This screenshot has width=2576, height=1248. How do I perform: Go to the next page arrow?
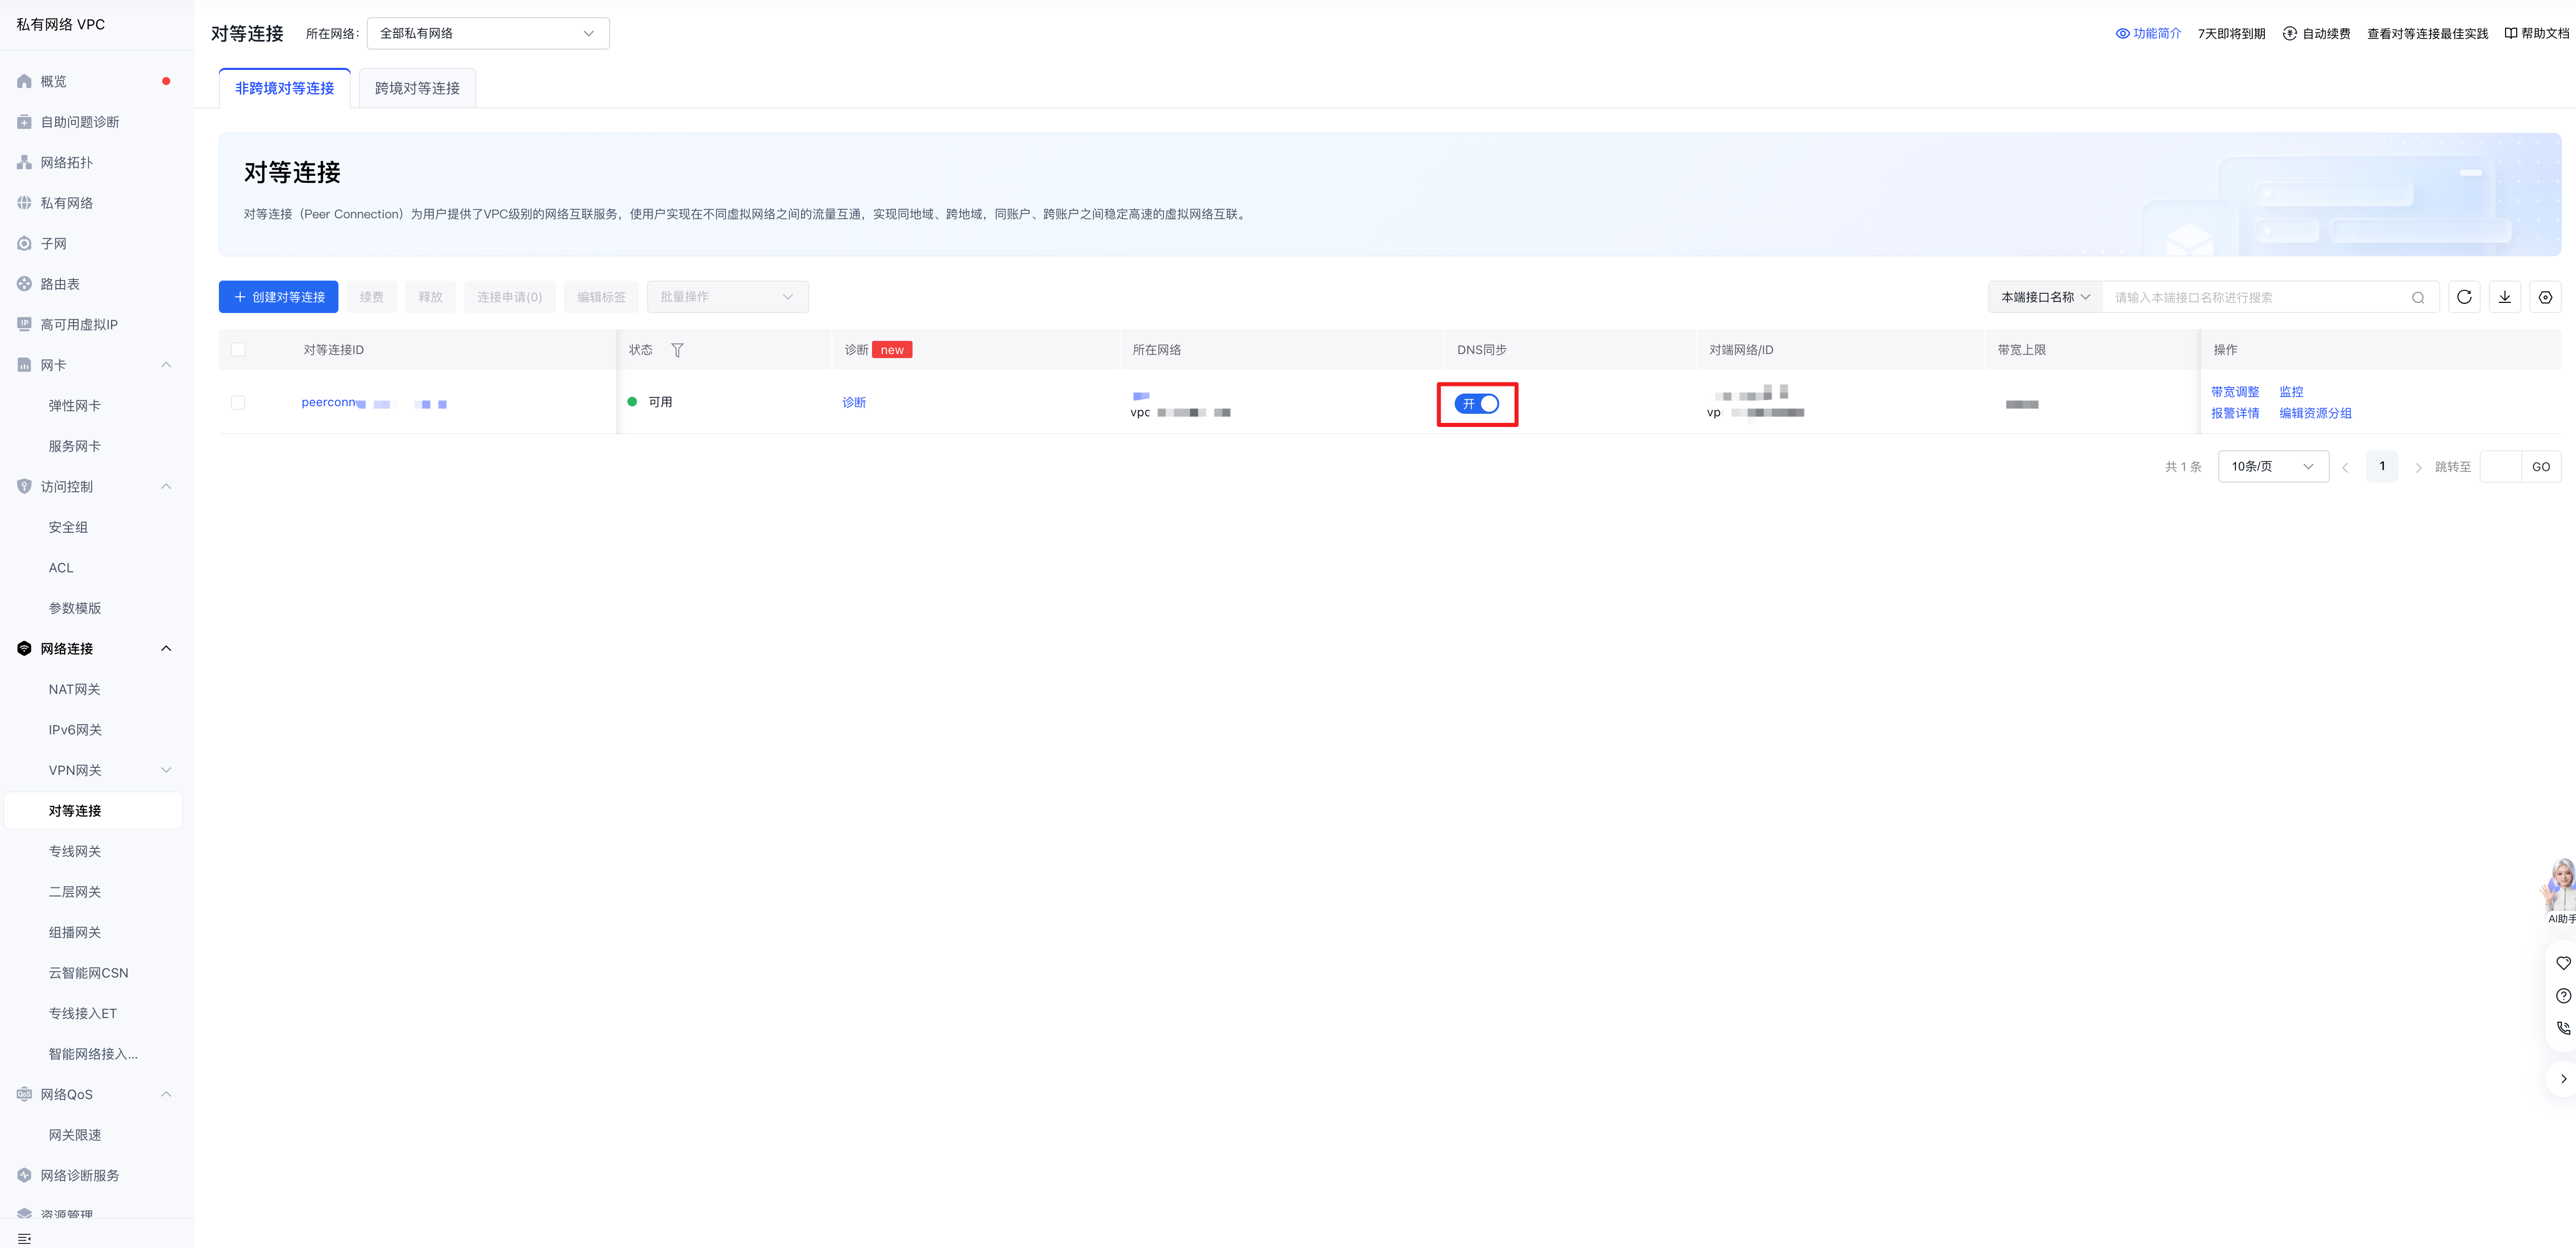tap(2419, 467)
